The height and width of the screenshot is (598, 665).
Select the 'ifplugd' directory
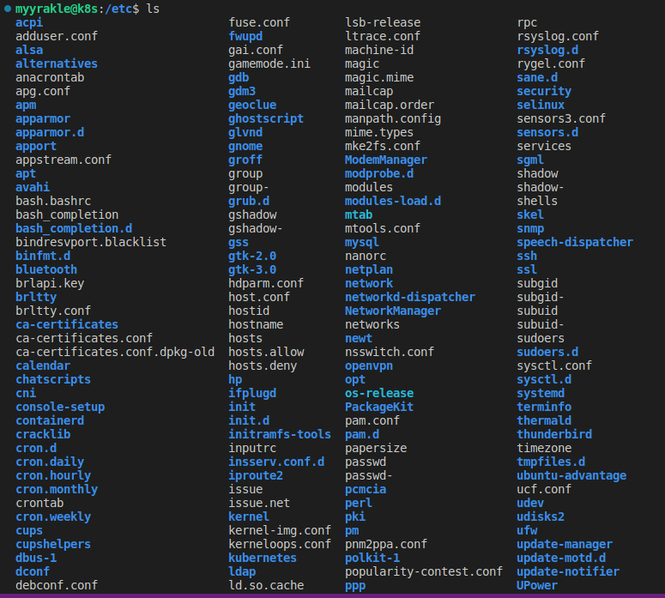(x=252, y=393)
